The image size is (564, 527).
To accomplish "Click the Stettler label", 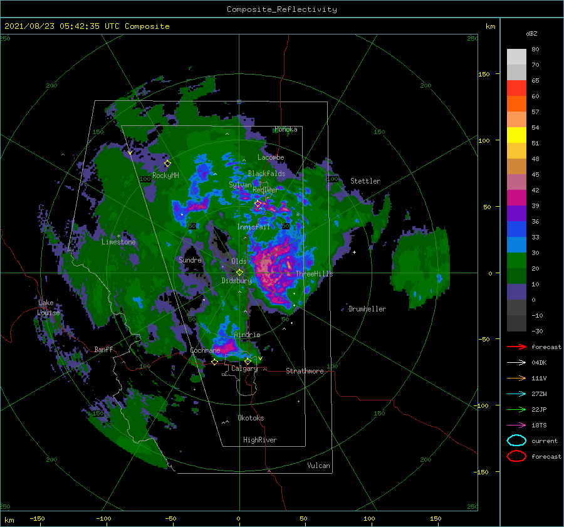I will click(365, 181).
